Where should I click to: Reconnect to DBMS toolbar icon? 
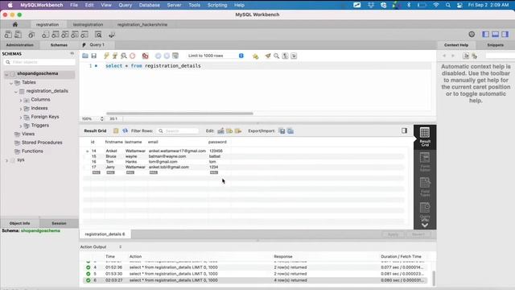pyautogui.click(x=112, y=35)
